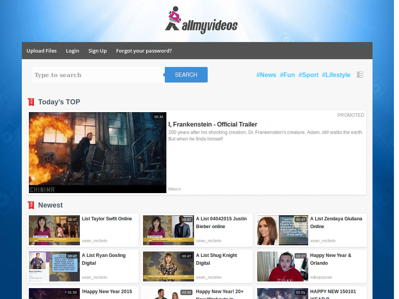
Task: Go to Sign Up
Action: pos(97,51)
